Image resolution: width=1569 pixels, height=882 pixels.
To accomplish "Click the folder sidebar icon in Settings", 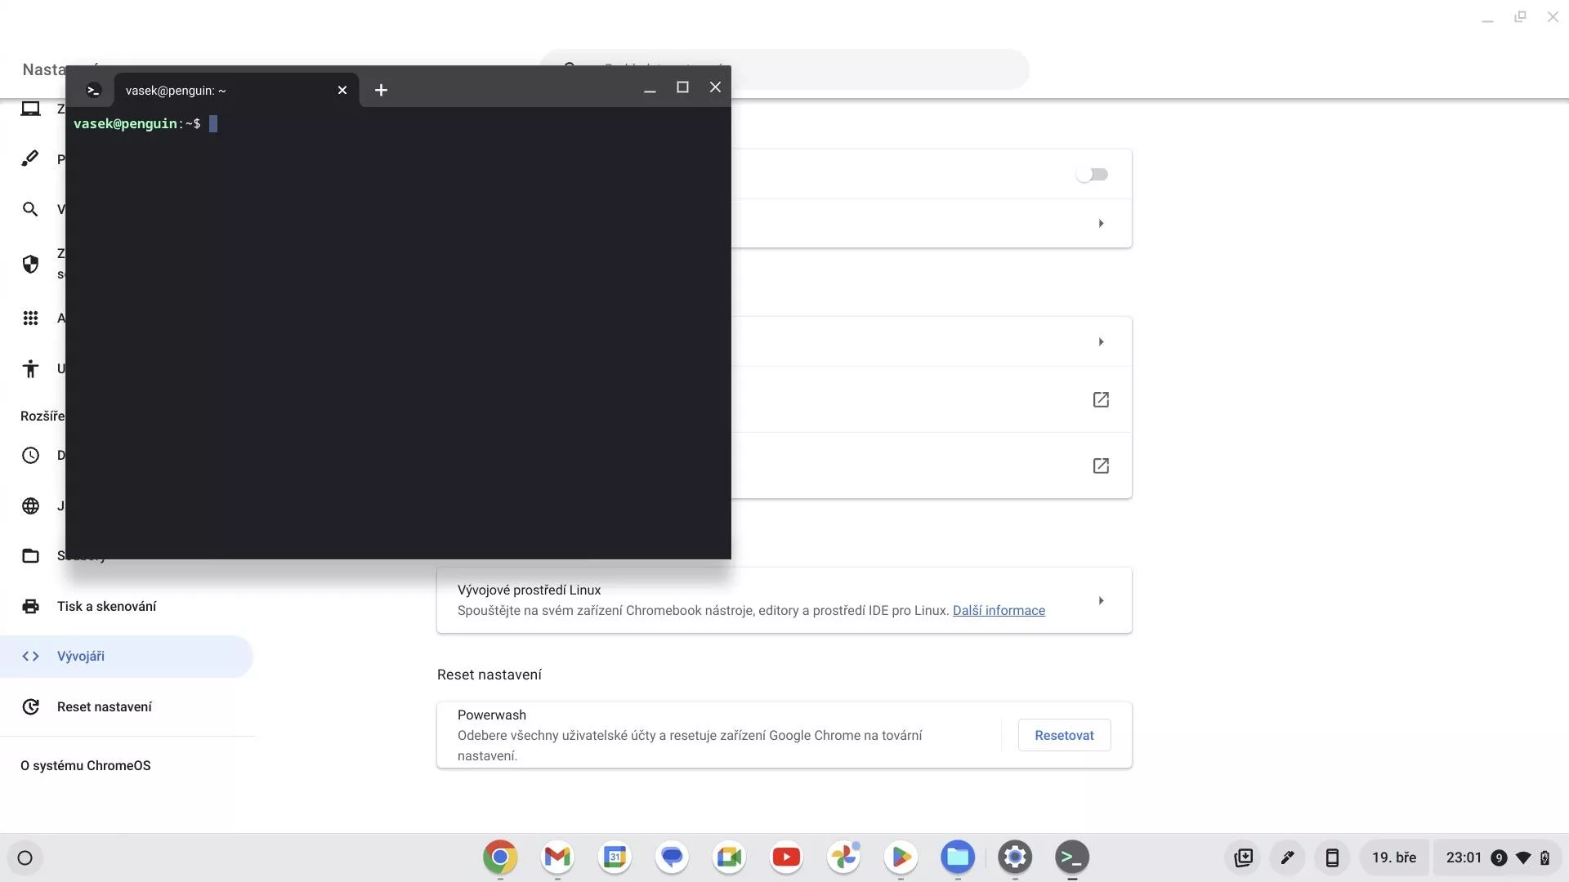I will (x=30, y=555).
